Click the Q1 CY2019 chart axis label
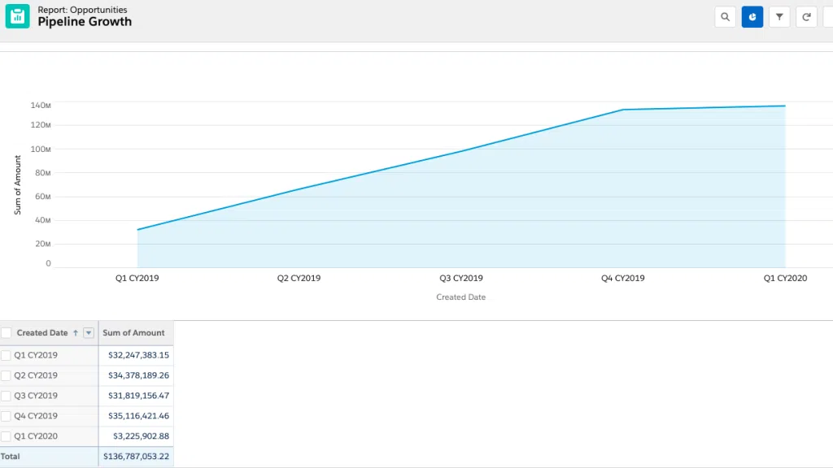 (137, 278)
